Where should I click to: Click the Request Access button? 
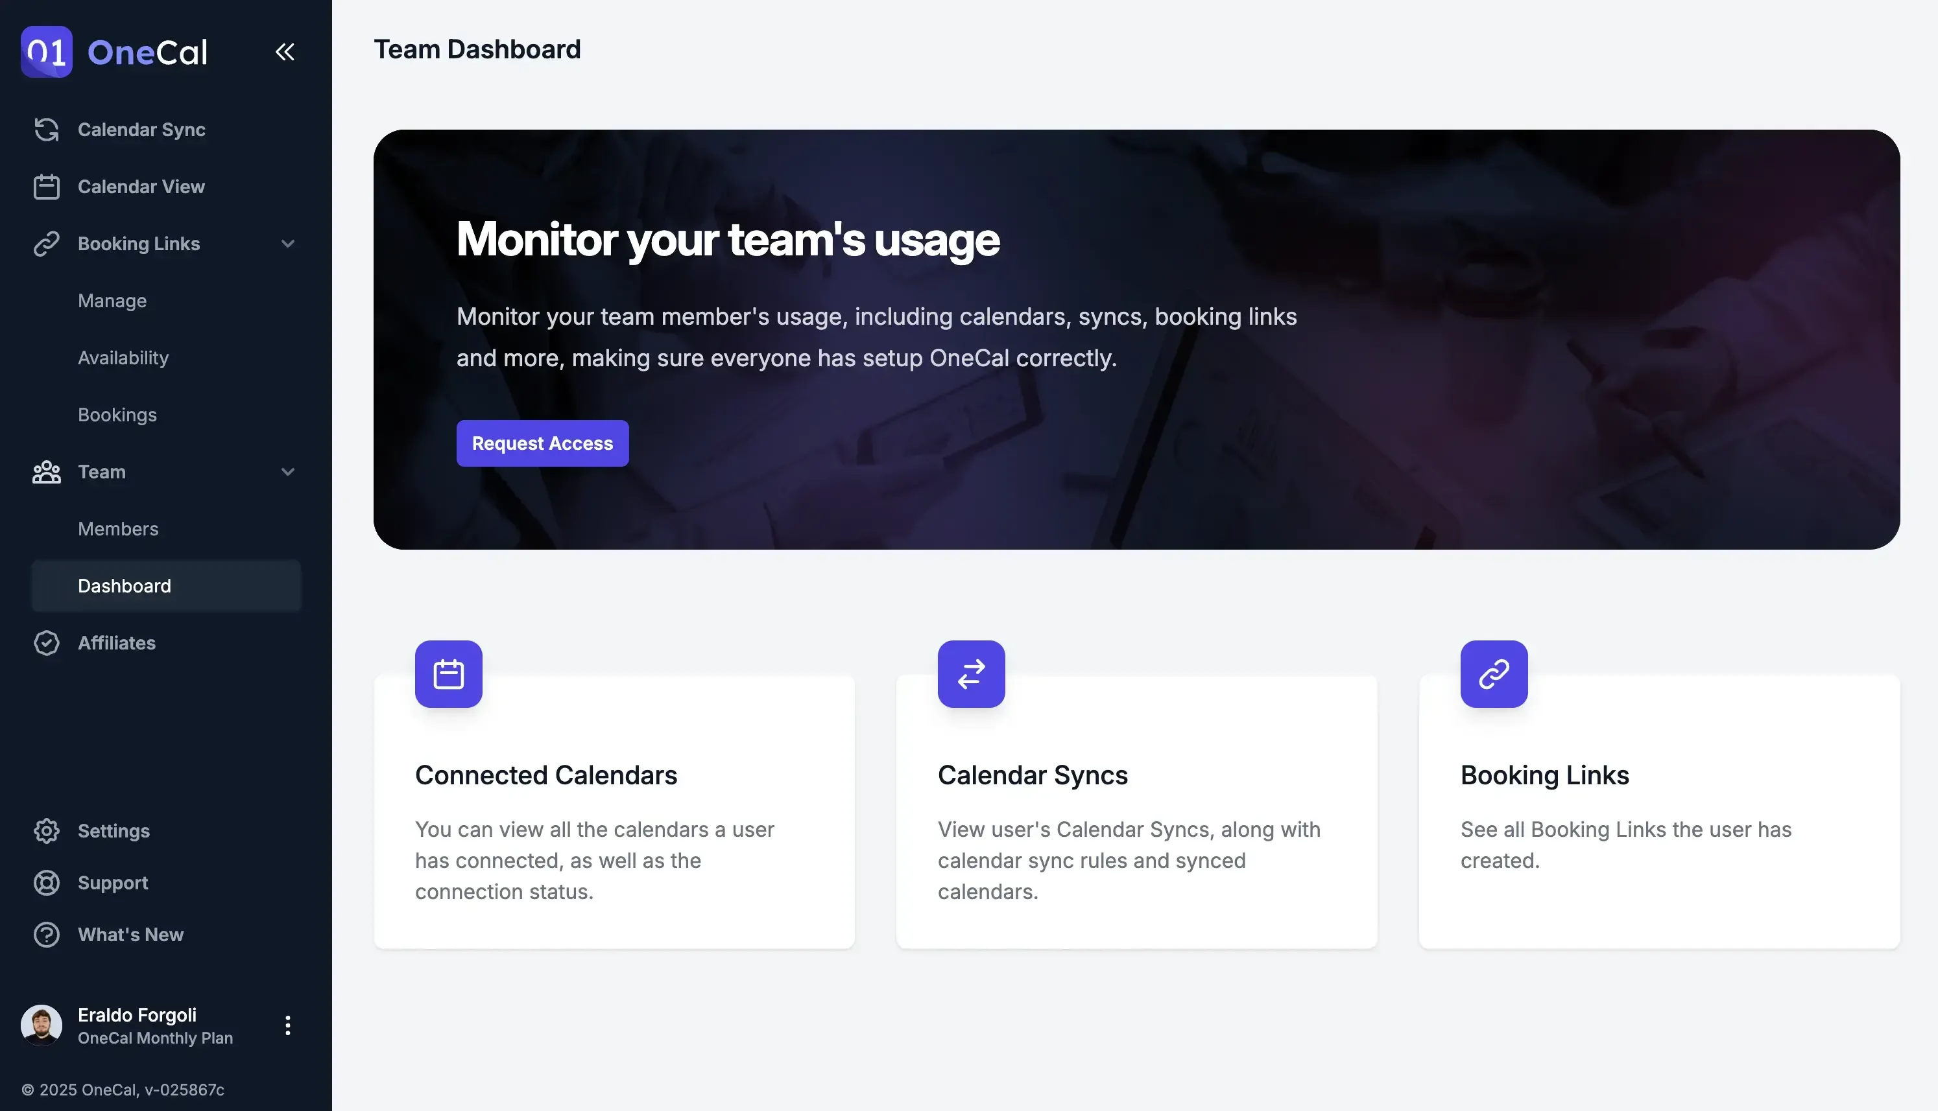542,443
